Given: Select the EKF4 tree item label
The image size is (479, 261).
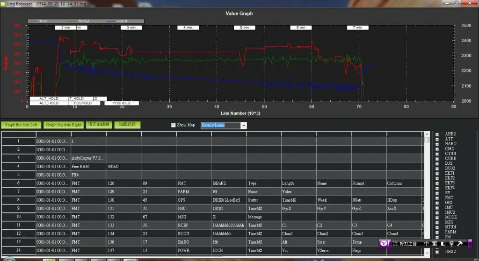Looking at the screenshot, I should click(x=450, y=188).
